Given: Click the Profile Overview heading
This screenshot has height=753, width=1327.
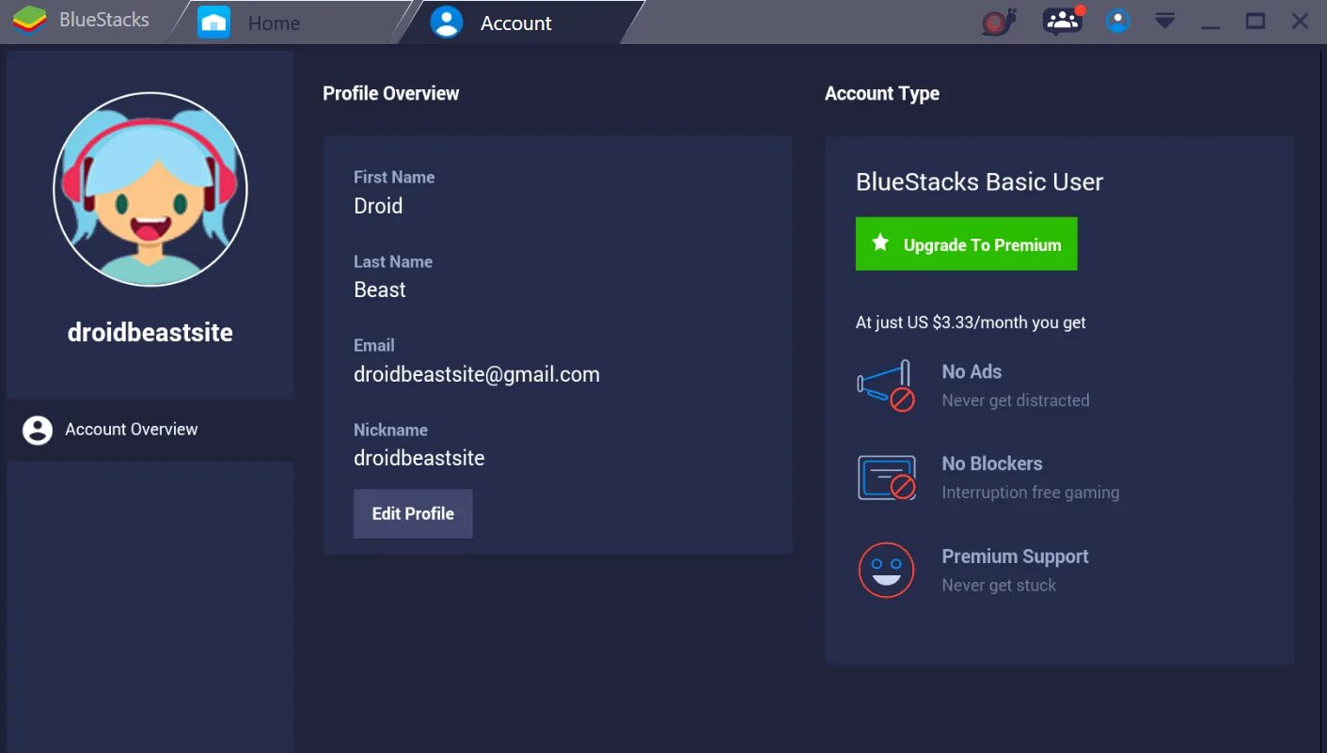Looking at the screenshot, I should click(391, 93).
